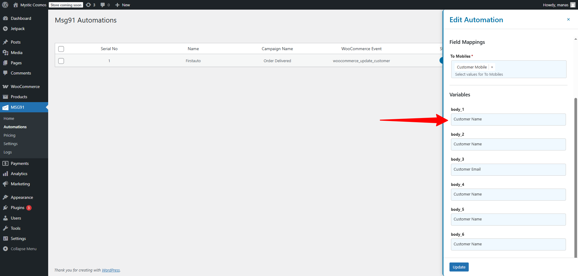578x276 pixels.
Task: Click the Analytics bar chart icon
Action: [x=5, y=174]
